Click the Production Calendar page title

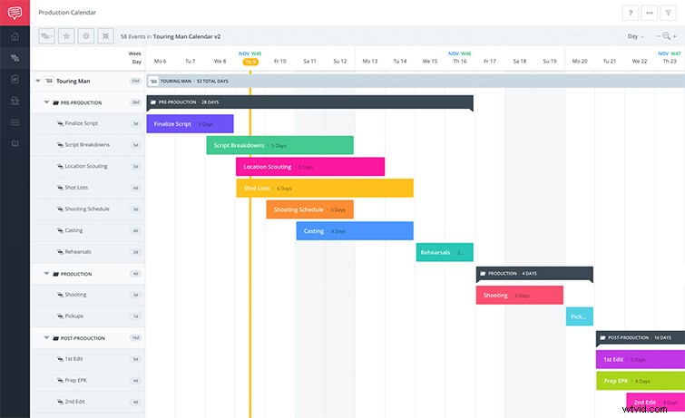click(67, 12)
